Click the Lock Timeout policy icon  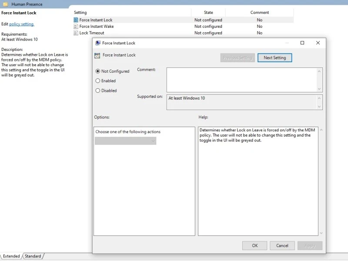point(76,33)
